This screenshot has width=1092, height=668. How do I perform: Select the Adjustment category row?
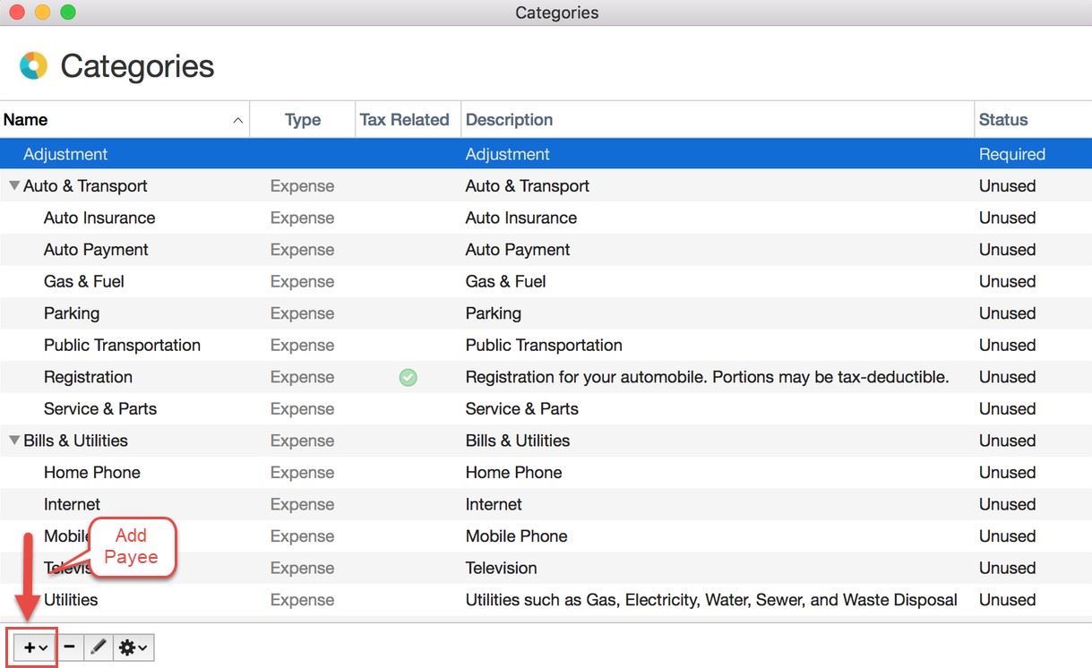(x=65, y=154)
